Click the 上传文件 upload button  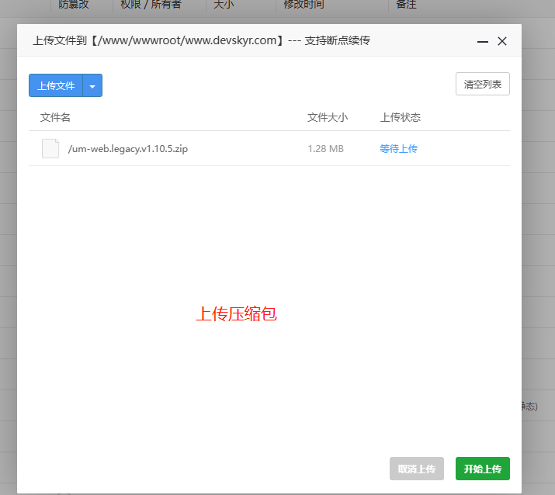[x=56, y=85]
